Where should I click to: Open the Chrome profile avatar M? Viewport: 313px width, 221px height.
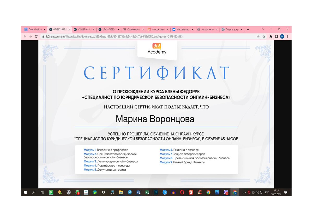282,37
